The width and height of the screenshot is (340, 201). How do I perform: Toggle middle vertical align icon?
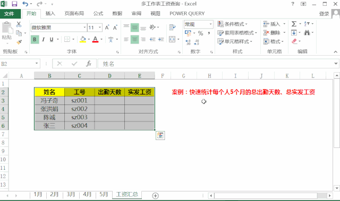click(134, 28)
